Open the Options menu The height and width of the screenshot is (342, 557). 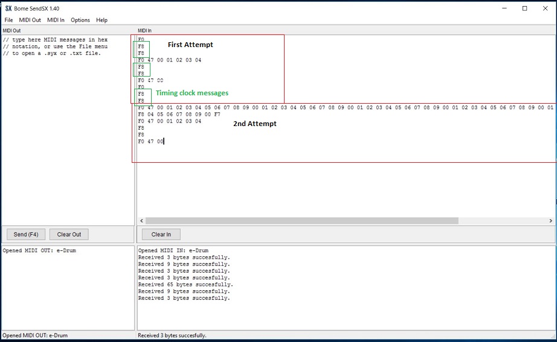tap(80, 20)
